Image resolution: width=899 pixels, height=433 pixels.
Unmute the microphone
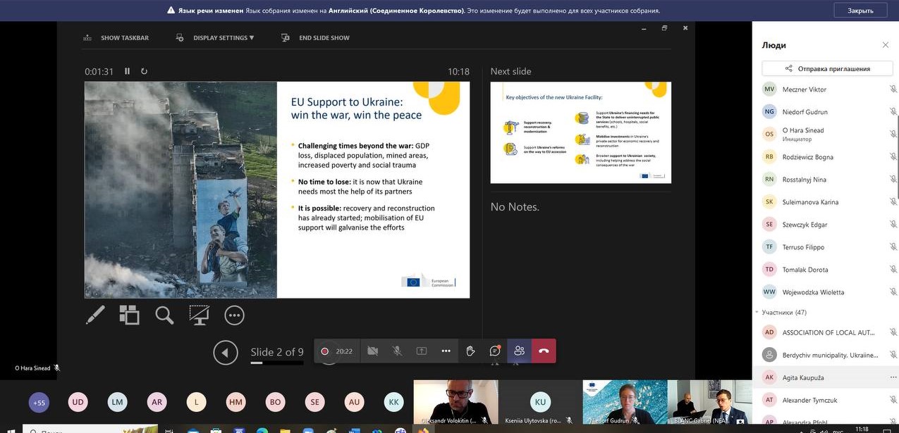[398, 351]
